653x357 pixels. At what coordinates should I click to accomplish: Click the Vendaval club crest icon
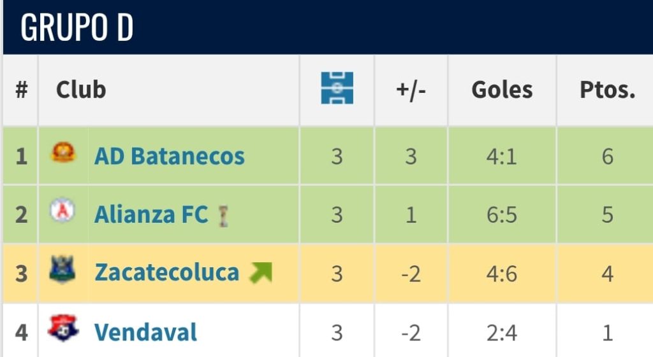63,329
